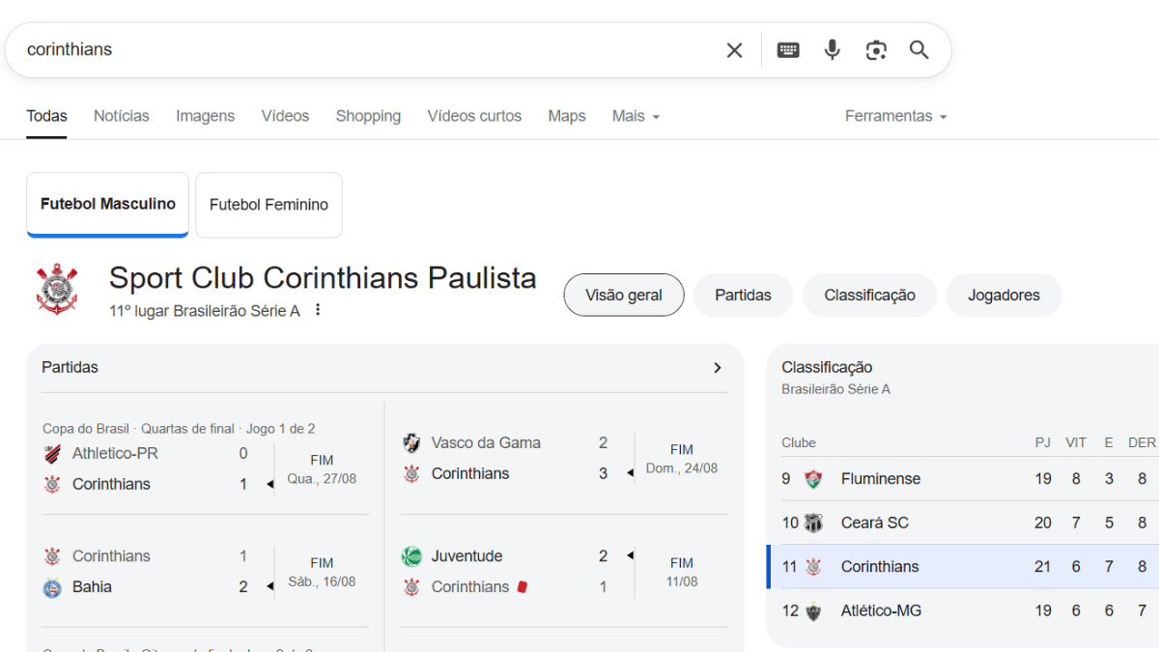
Task: Switch to the Futebol Feminino tab
Action: (269, 205)
